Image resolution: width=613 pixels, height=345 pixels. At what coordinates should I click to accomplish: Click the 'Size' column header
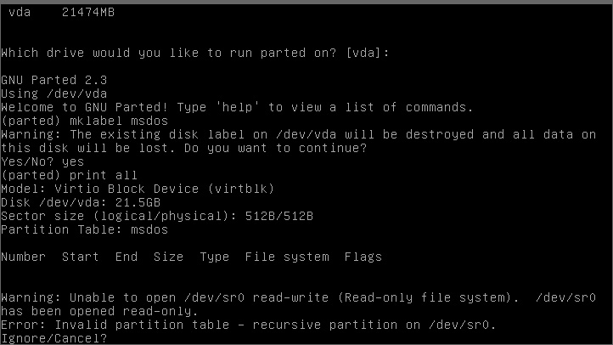168,257
